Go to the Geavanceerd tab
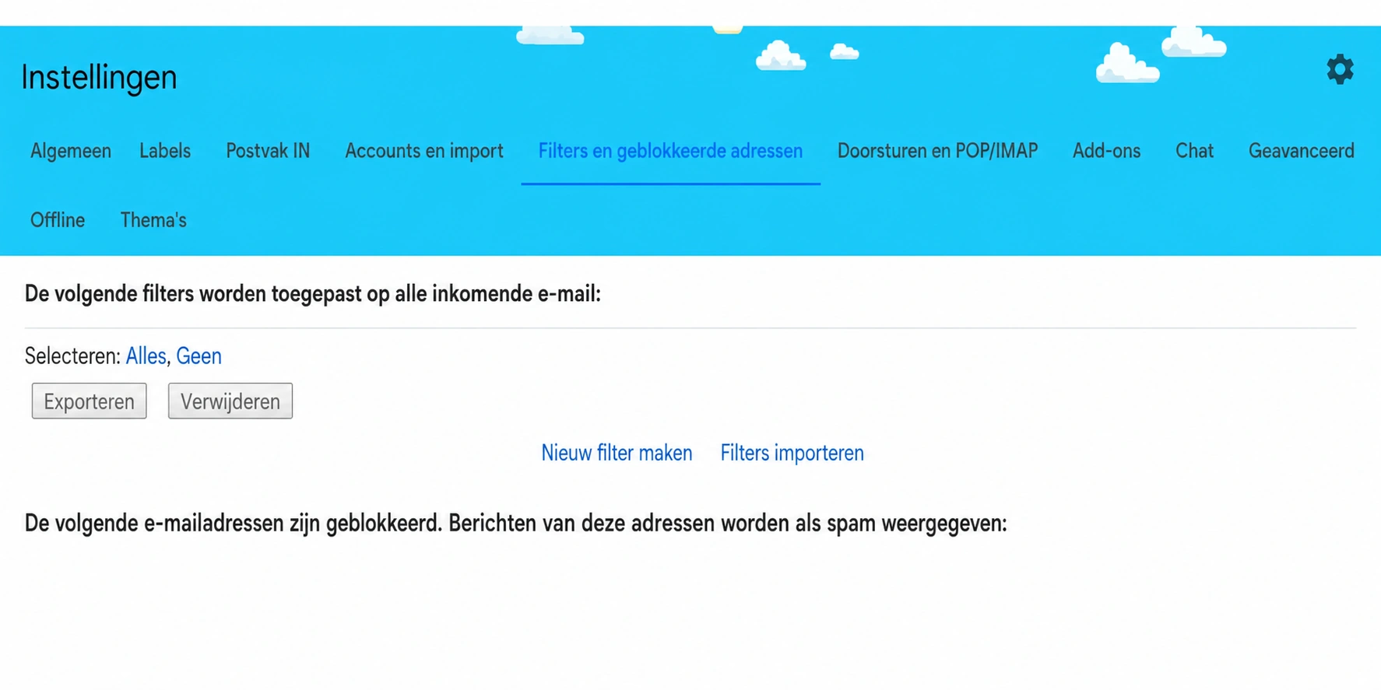The width and height of the screenshot is (1381, 690). click(x=1301, y=151)
